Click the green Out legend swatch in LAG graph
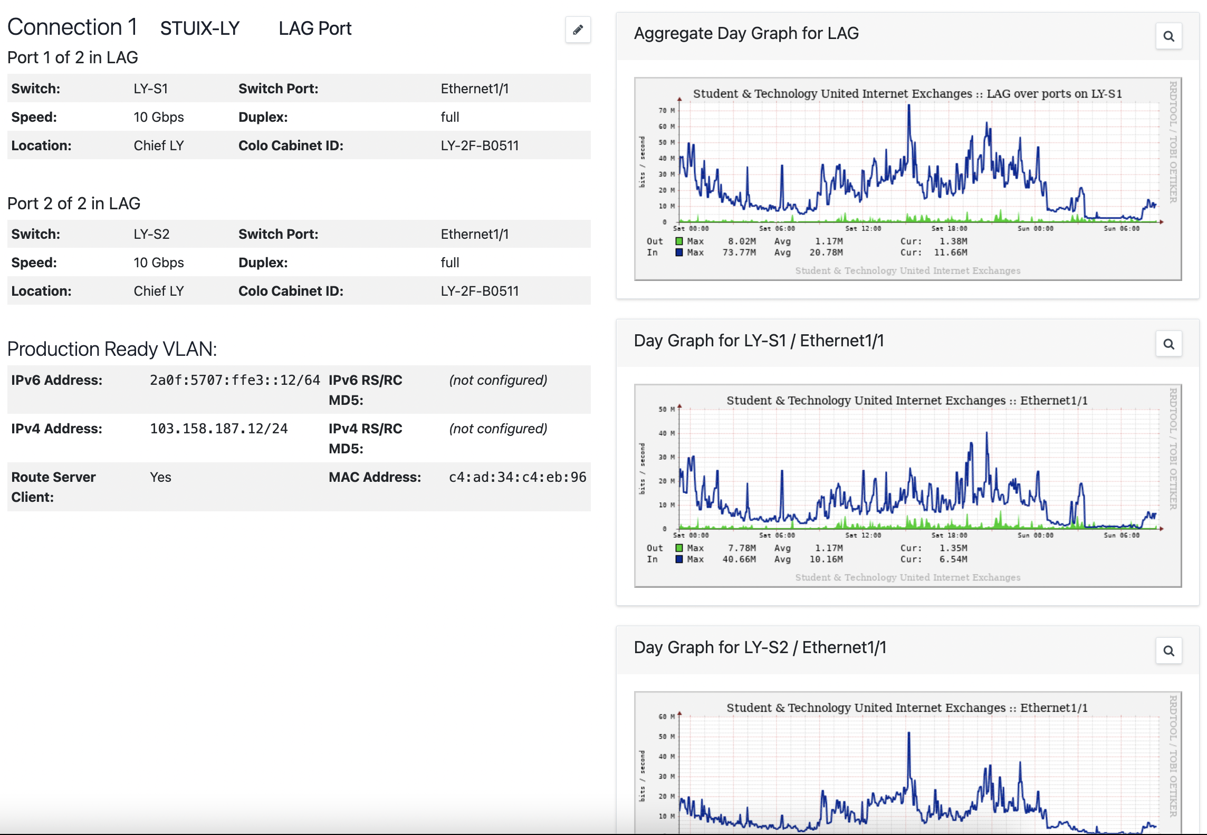The height and width of the screenshot is (835, 1207). pyautogui.click(x=679, y=241)
